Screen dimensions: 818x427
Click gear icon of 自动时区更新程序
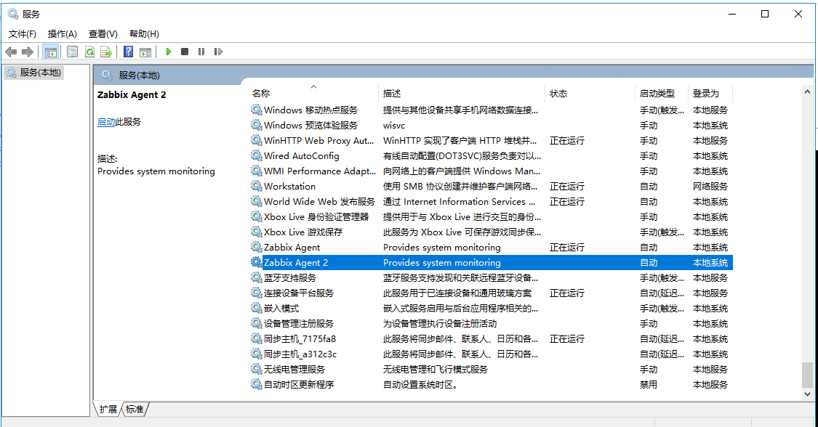pos(256,384)
